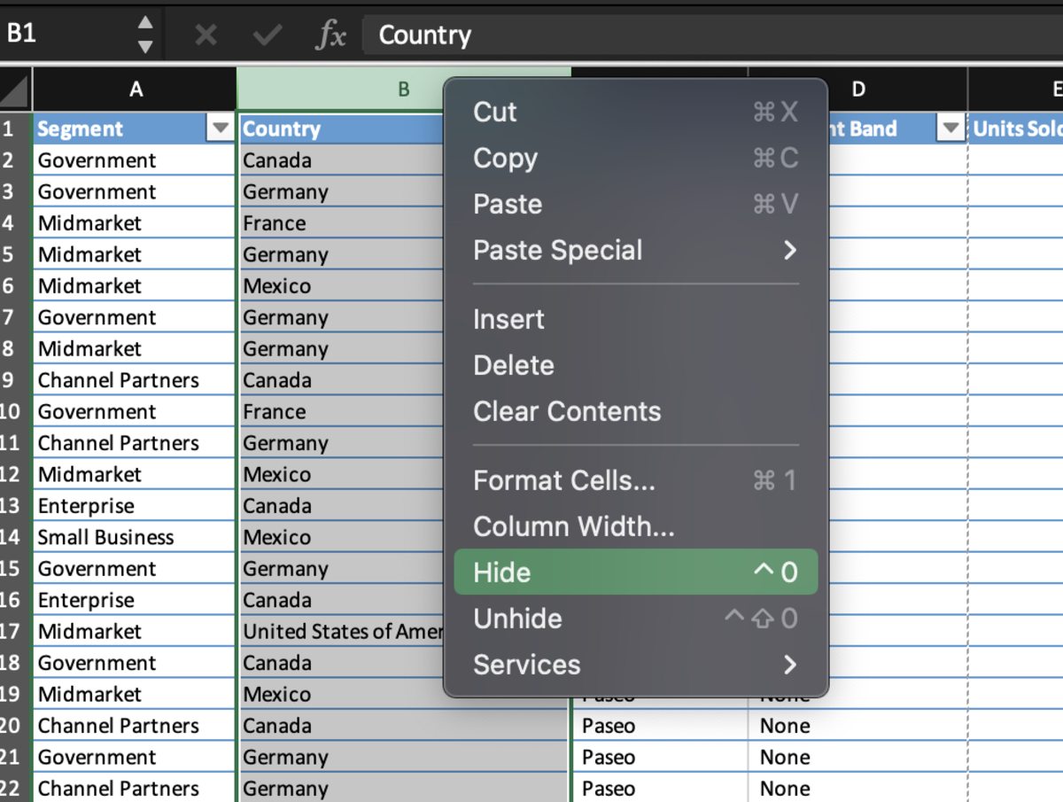Hide column B via the context menu
Screen dimensions: 1063x802
[500, 572]
